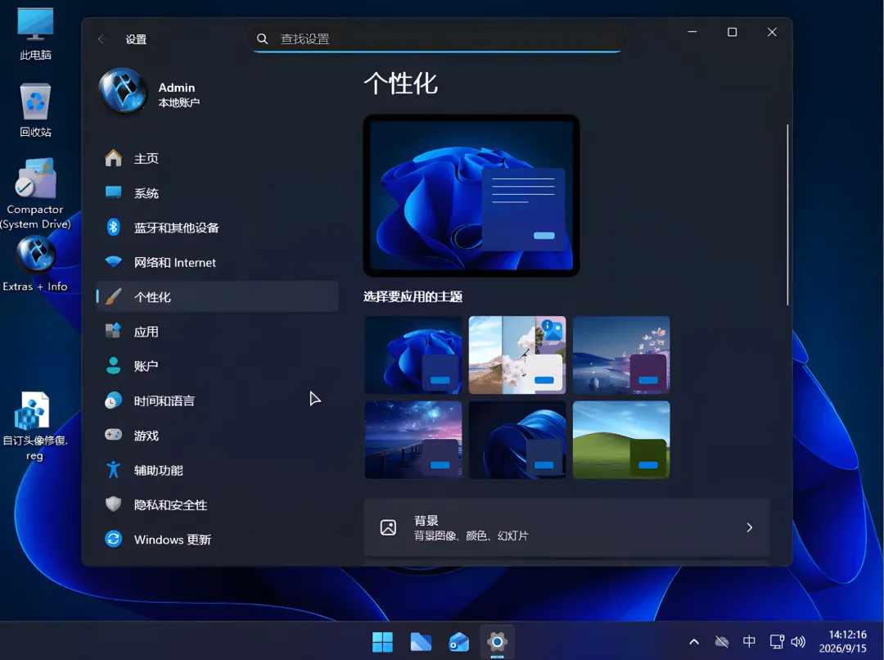Screen dimensions: 884x660
Task: Select the 回收站 desktop icon
Action: [35, 110]
